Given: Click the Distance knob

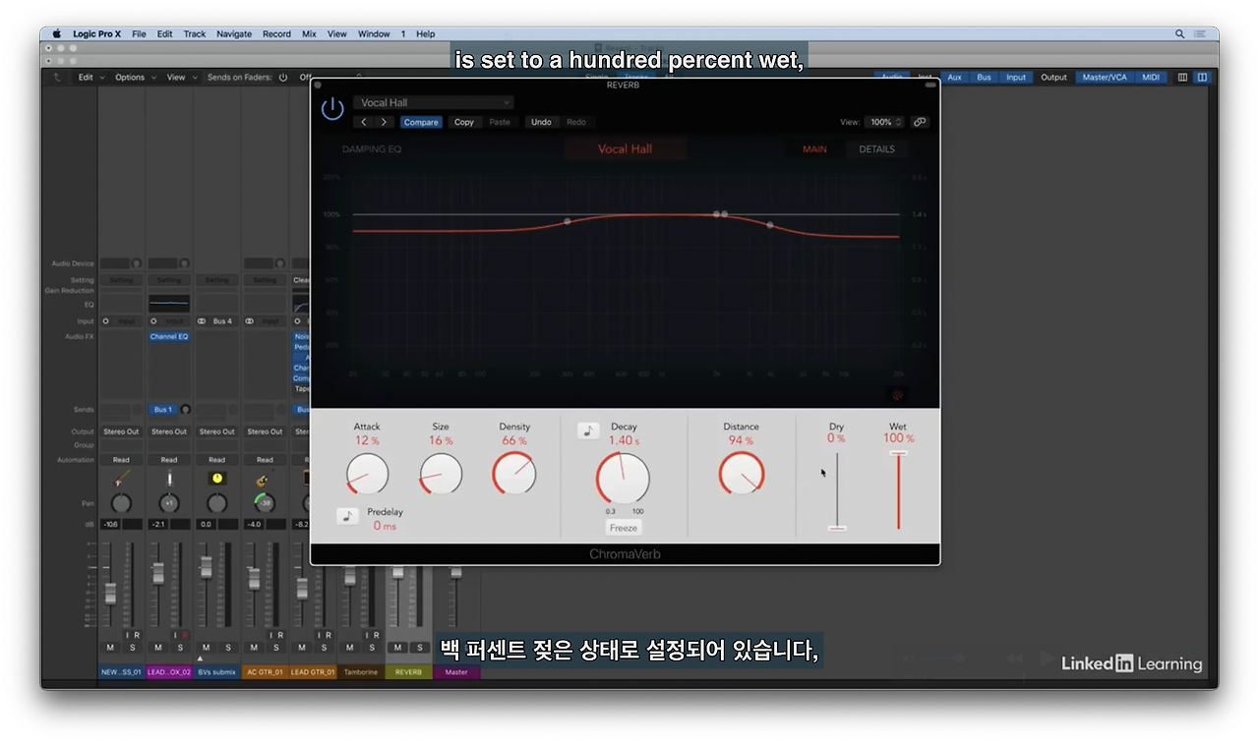Looking at the screenshot, I should tap(741, 474).
